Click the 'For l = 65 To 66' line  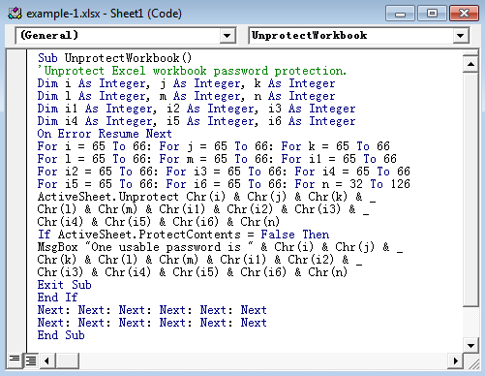217,159
